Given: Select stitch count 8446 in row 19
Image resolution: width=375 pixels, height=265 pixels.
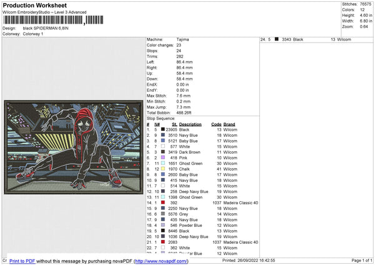Looking at the screenshot, I should (172, 231).
